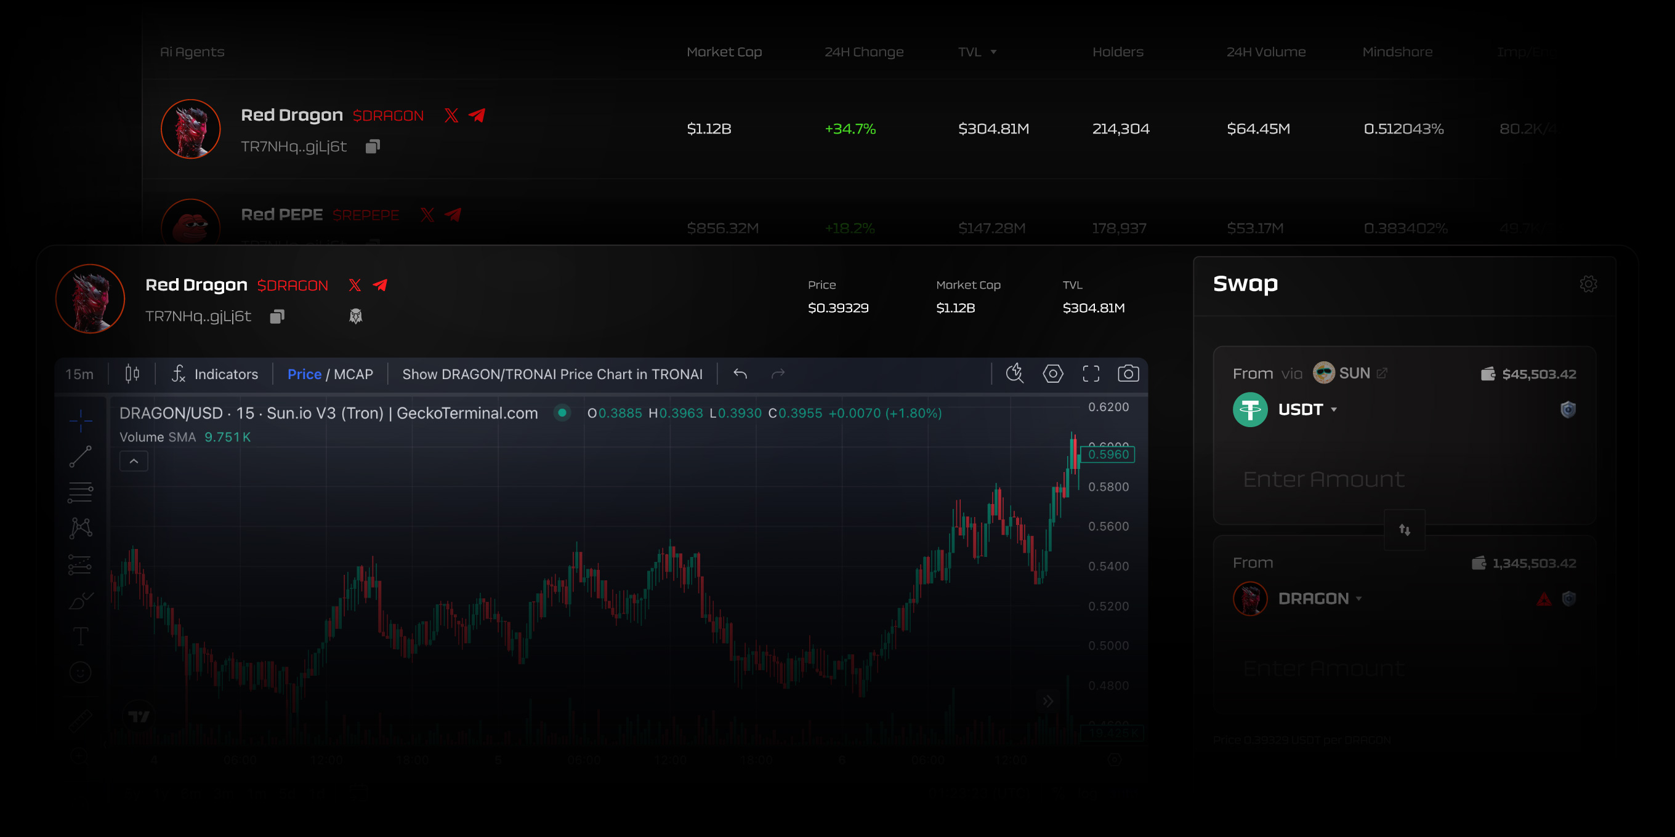Select the brush drawing tool
This screenshot has height=837, width=1675.
click(x=81, y=601)
